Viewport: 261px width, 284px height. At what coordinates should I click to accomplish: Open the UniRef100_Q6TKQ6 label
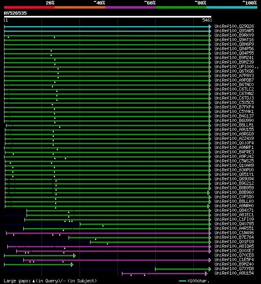tap(234, 71)
